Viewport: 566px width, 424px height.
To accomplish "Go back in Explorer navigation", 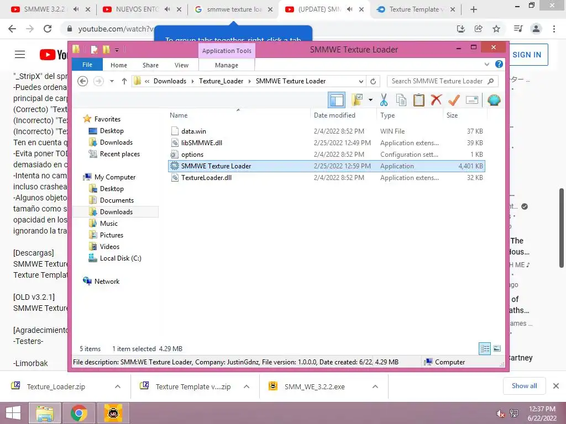I will (83, 81).
